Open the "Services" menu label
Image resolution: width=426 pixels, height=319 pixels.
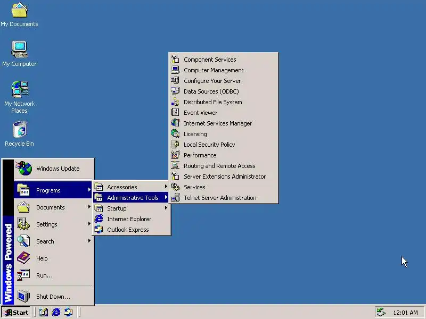(194, 187)
